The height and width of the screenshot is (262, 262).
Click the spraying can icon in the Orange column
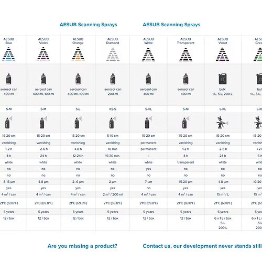tap(78, 123)
